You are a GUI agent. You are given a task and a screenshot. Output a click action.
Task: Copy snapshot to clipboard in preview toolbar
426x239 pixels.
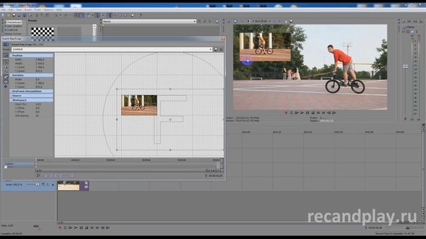[x=286, y=21]
